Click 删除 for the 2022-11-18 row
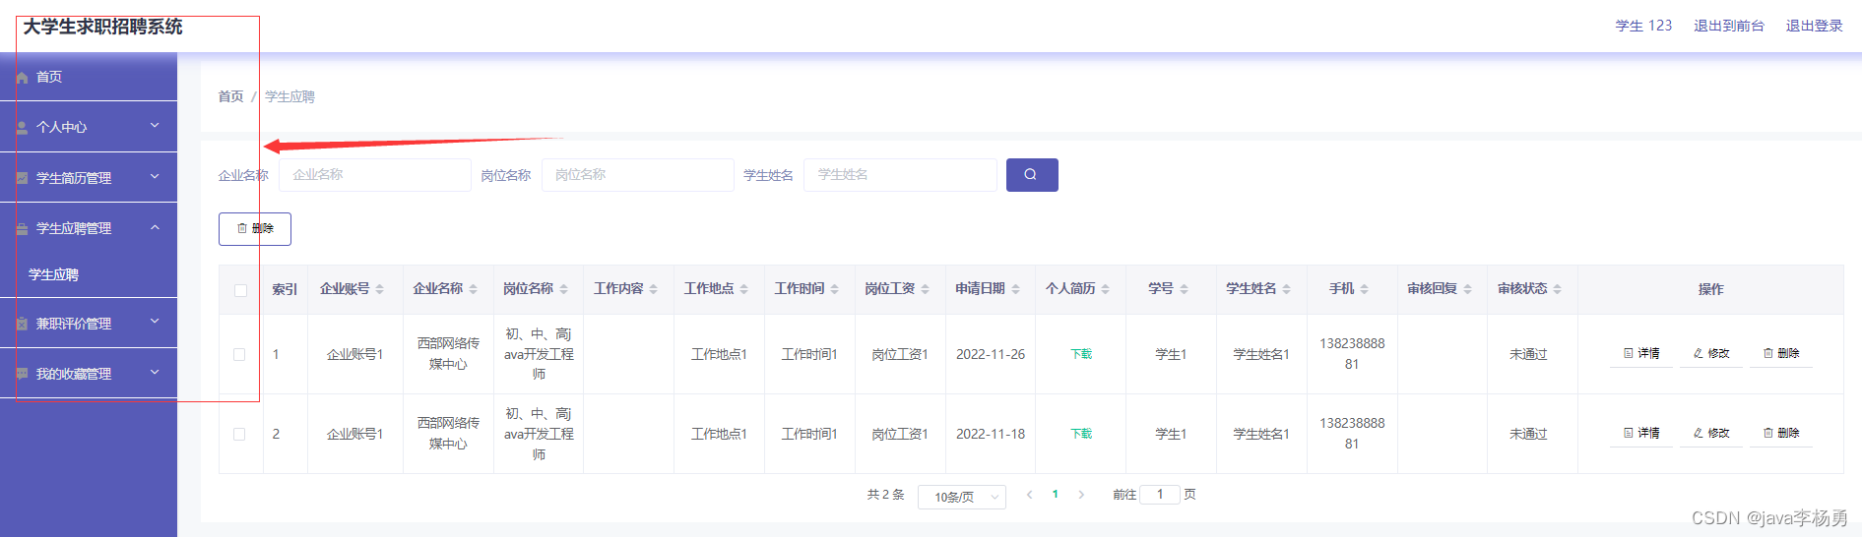Screen dimensions: 1862x537 click(1781, 433)
